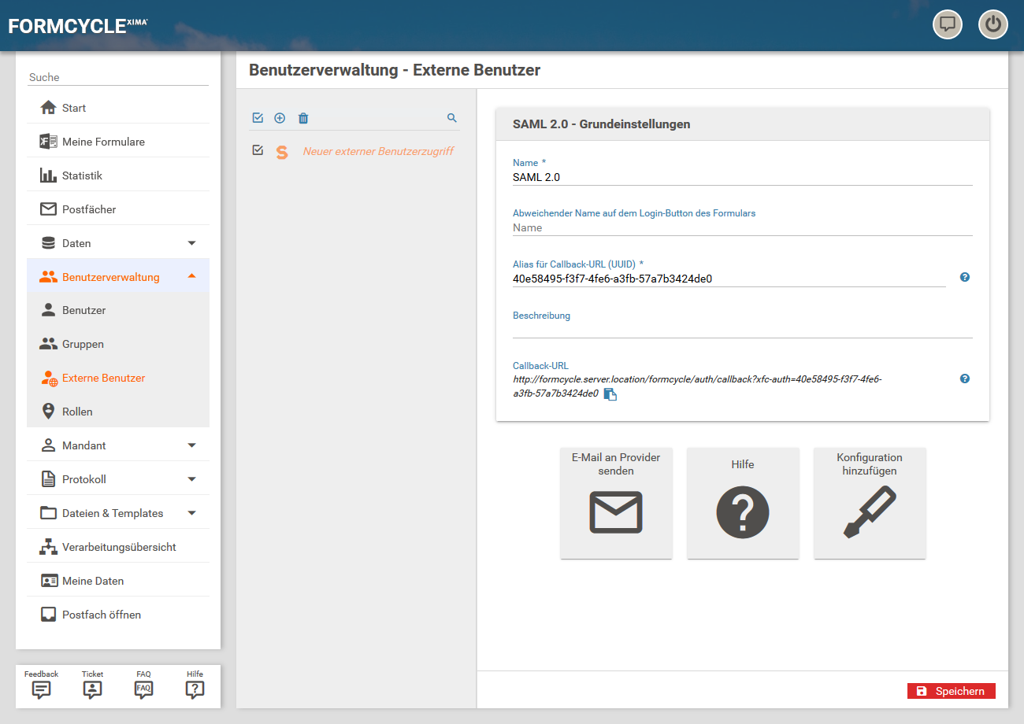Click the help icon beside Alias UUID field

click(x=965, y=277)
